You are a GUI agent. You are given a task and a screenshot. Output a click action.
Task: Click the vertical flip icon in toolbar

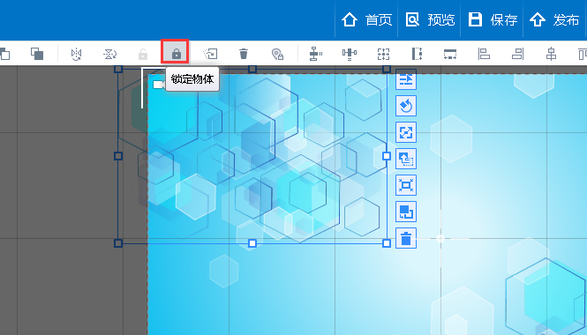(109, 54)
